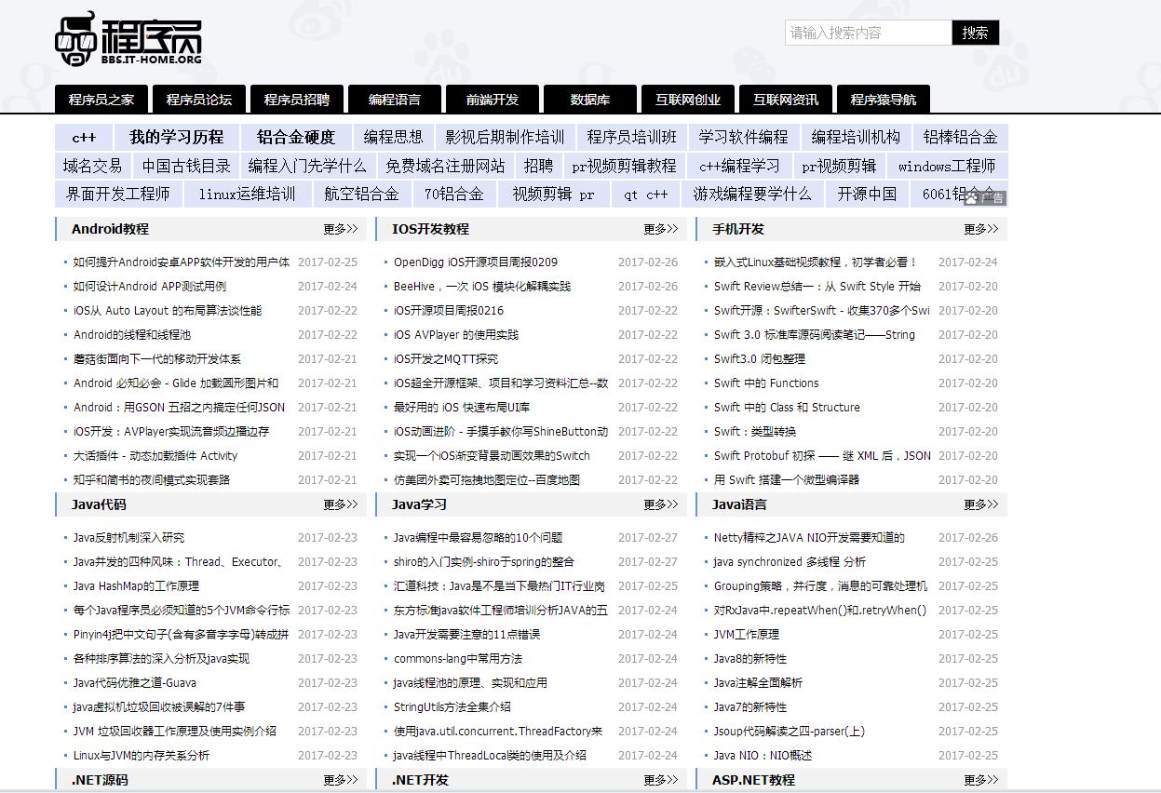Image resolution: width=1161 pixels, height=793 pixels.
Task: Click the 搜索 search button
Action: (x=976, y=33)
